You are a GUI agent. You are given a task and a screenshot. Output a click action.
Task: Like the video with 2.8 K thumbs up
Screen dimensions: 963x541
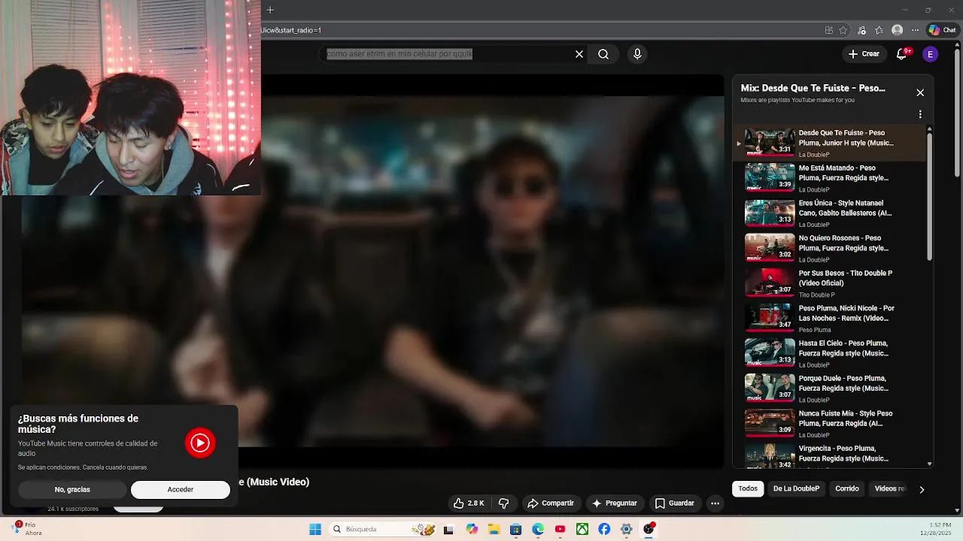coord(469,503)
